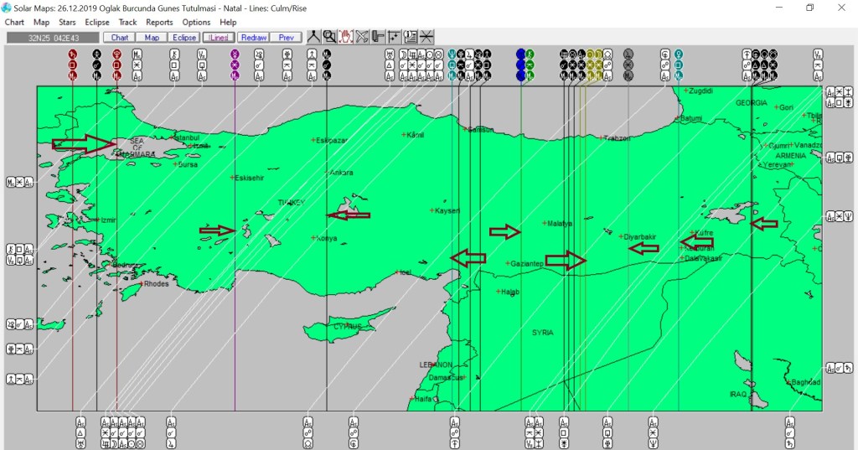This screenshot has height=450, width=858.
Task: Select the compass dividers tool in toolbar
Action: click(x=313, y=37)
